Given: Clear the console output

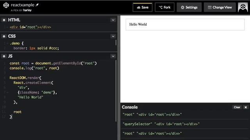Looking at the screenshot, I should (237, 107).
